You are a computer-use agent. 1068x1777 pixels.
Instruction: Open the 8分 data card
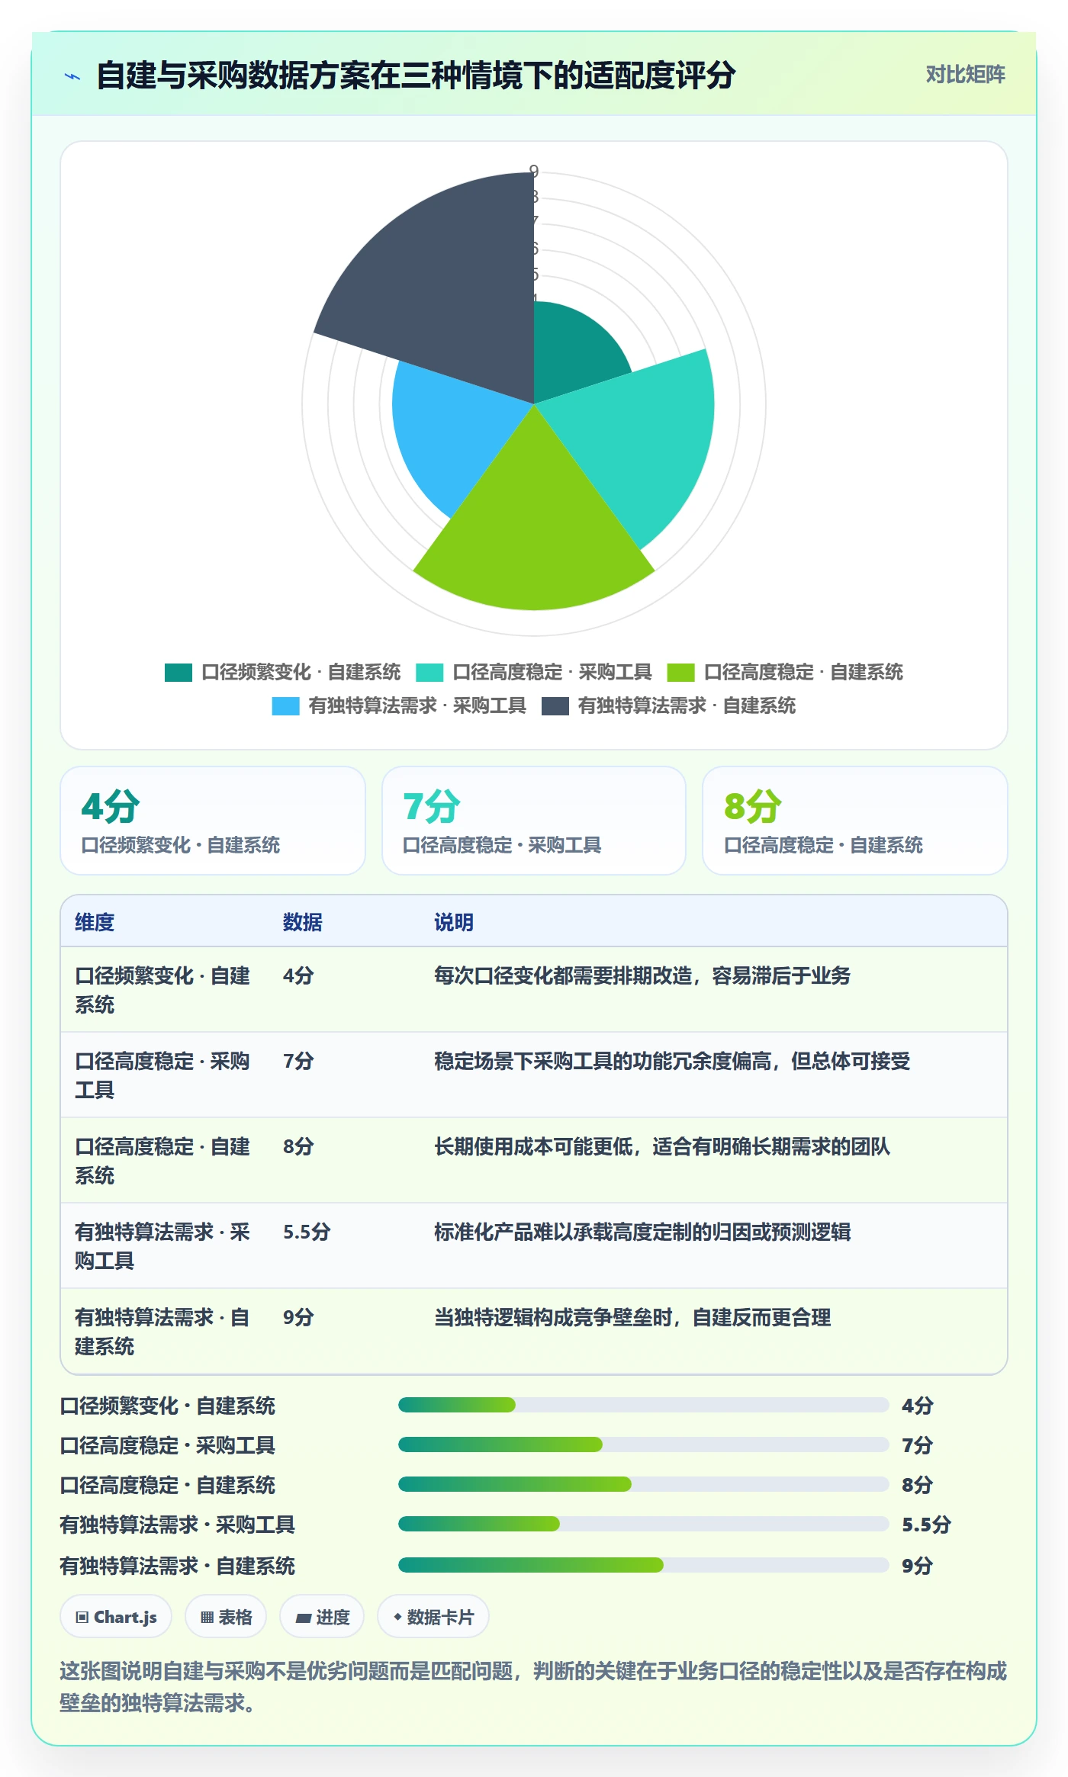point(855,821)
